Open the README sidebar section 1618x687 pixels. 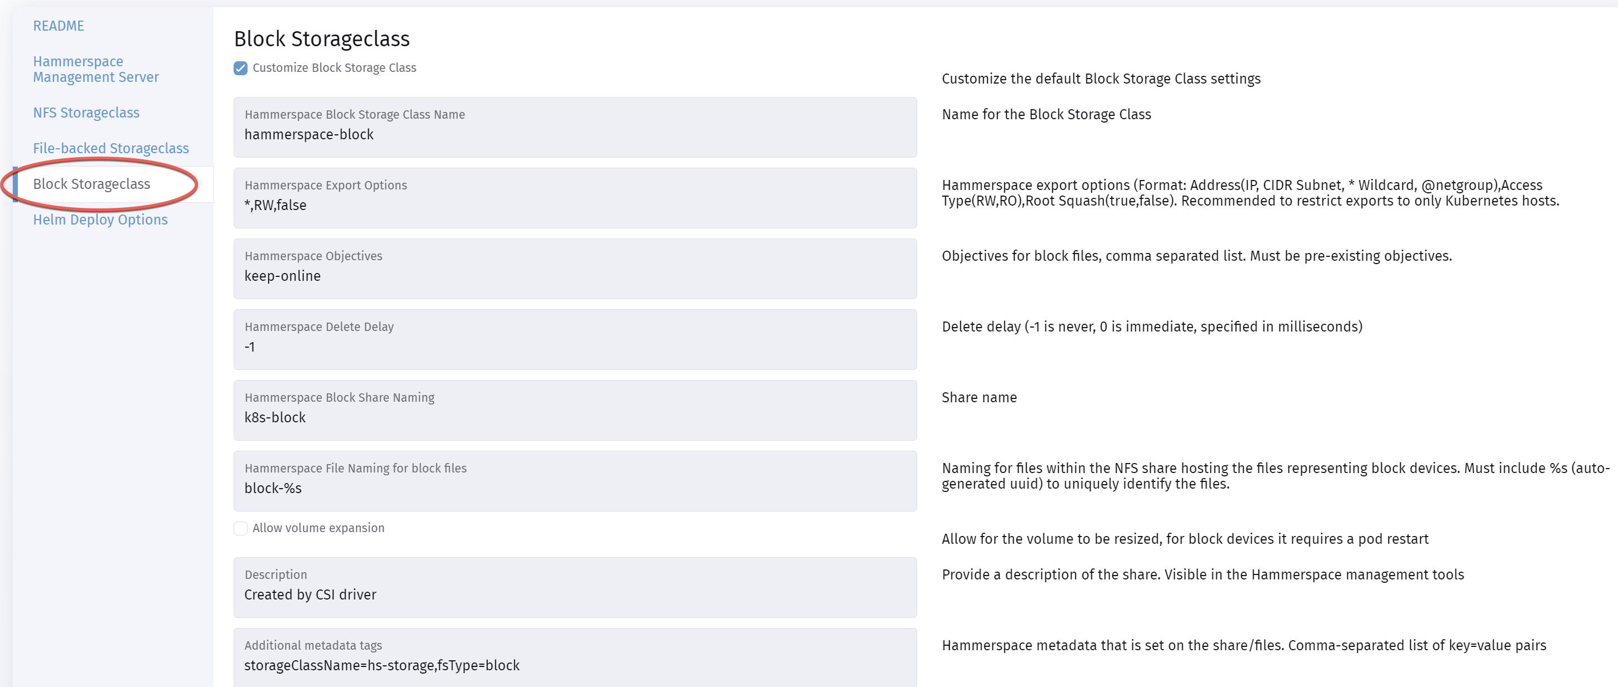point(59,26)
